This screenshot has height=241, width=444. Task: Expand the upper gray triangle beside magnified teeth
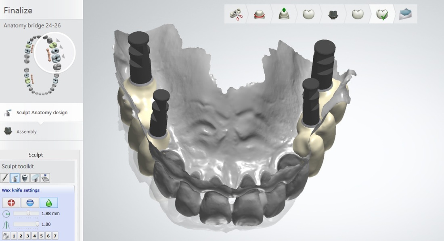[58, 40]
